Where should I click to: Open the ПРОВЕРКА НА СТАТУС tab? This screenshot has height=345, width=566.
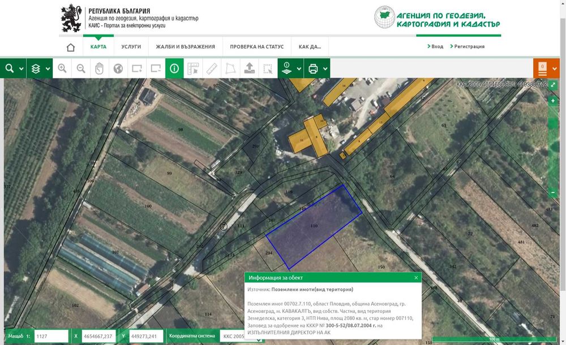(x=256, y=47)
